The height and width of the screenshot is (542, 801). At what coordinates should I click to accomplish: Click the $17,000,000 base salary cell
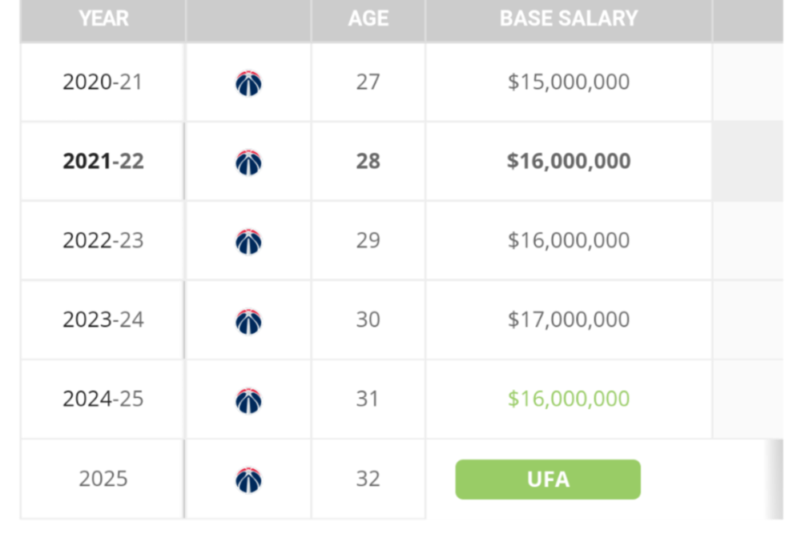pyautogui.click(x=569, y=320)
